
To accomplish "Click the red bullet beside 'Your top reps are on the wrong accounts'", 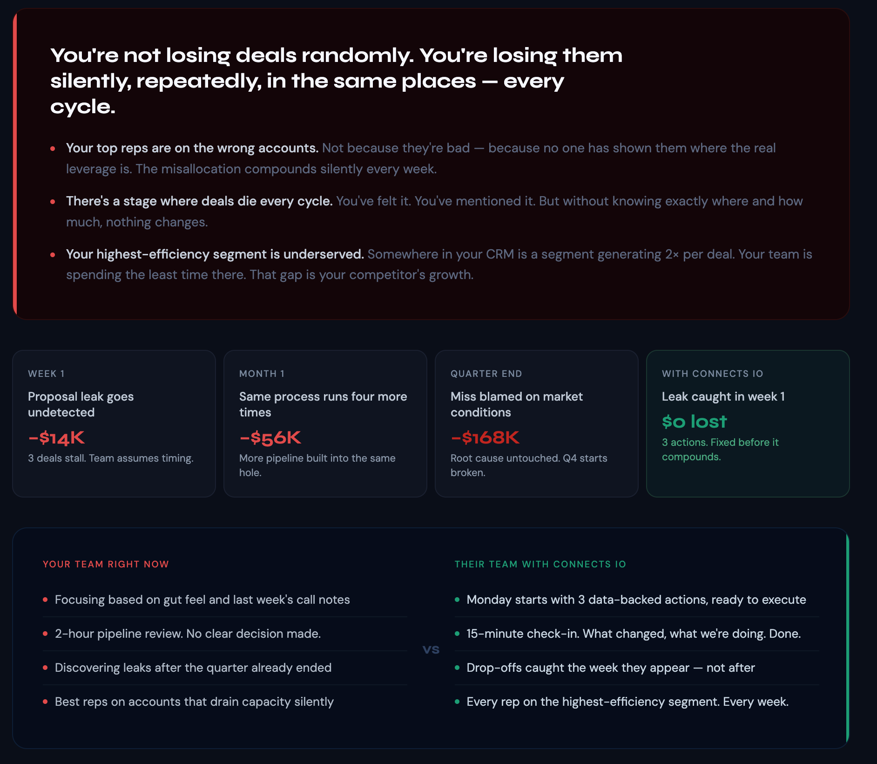I will [x=53, y=148].
